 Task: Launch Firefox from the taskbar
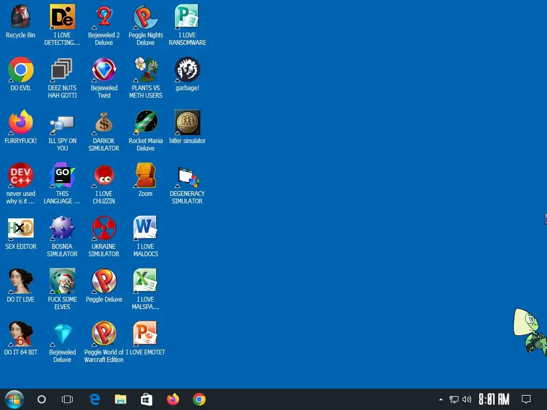[x=173, y=399]
